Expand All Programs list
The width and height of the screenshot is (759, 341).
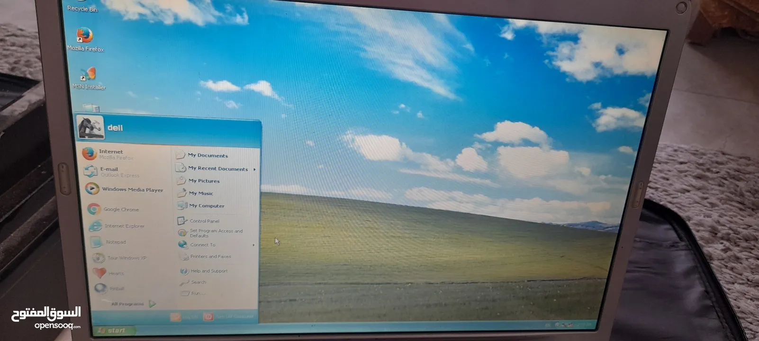(x=133, y=304)
